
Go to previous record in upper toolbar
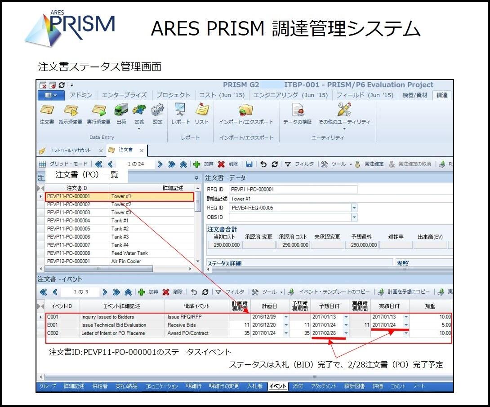pyautogui.click(x=110, y=164)
